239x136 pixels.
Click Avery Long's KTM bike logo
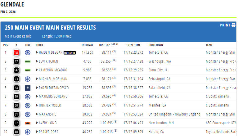click(28, 123)
